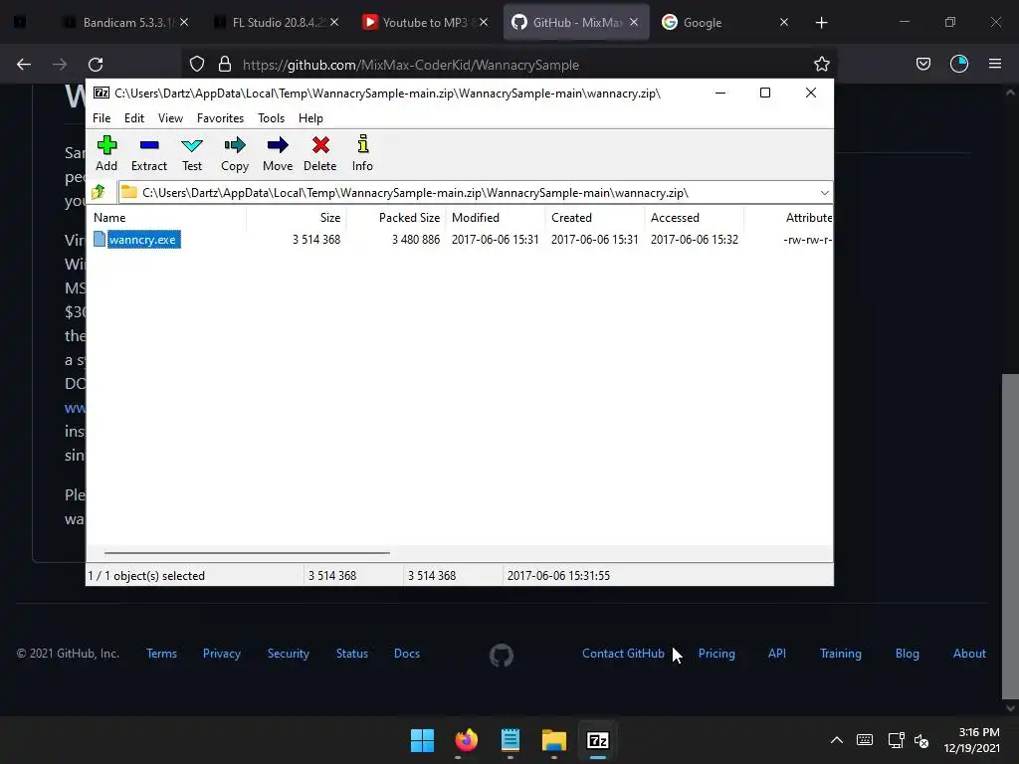Click the padlock site info icon
Viewport: 1019px width, 764px height.
tap(225, 65)
